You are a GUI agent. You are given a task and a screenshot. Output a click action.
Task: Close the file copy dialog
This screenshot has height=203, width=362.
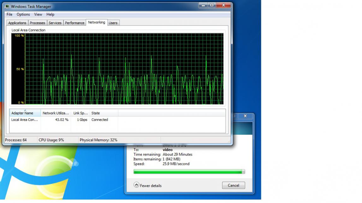[245, 116]
